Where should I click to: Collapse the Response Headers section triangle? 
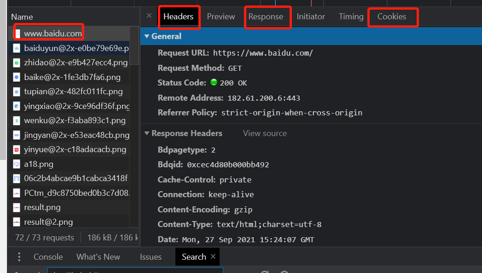point(147,133)
